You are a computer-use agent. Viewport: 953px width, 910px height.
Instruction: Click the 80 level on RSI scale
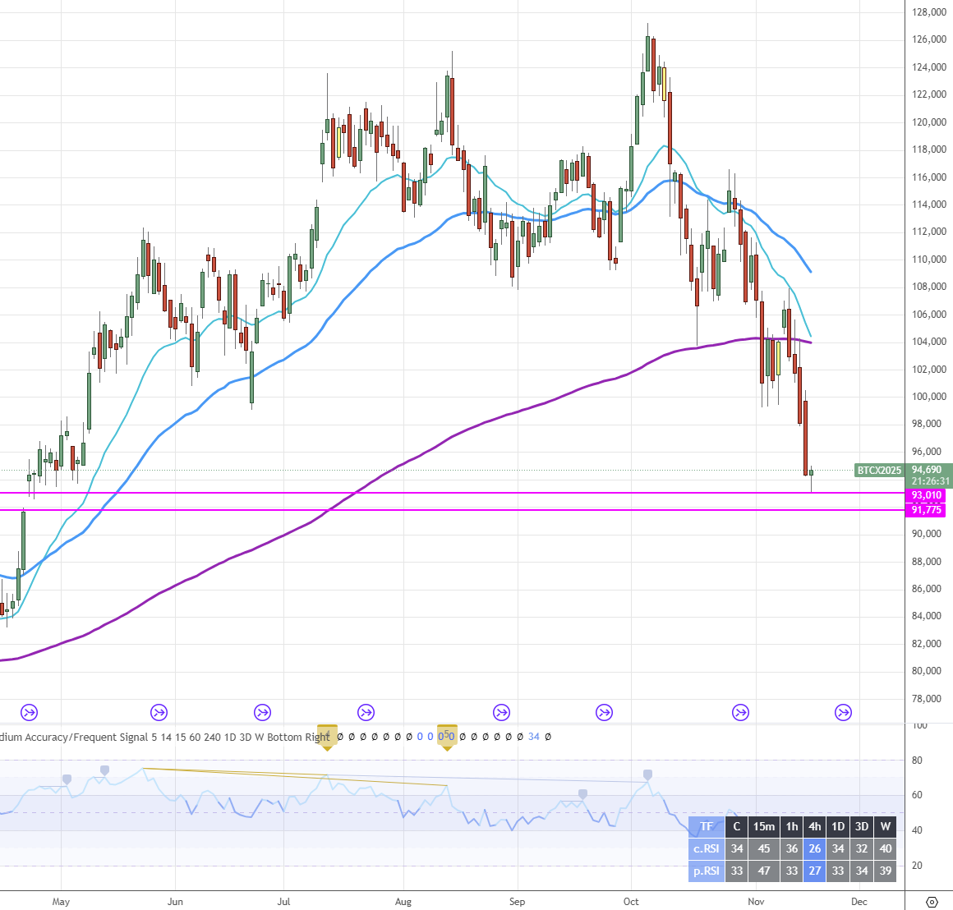coord(917,761)
